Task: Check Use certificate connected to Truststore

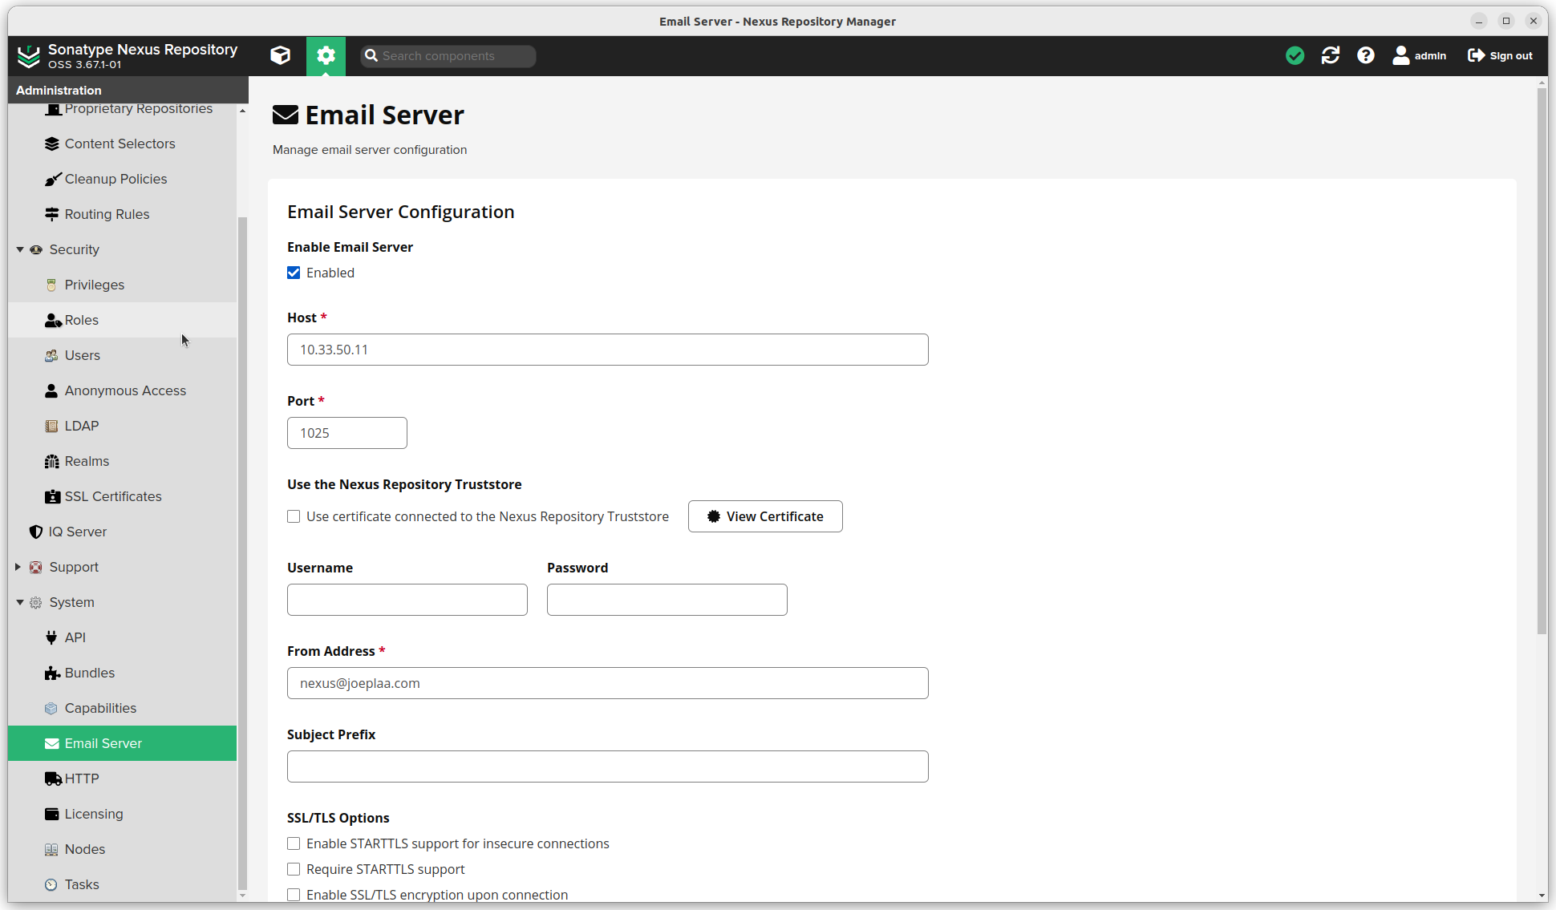Action: pos(294,516)
